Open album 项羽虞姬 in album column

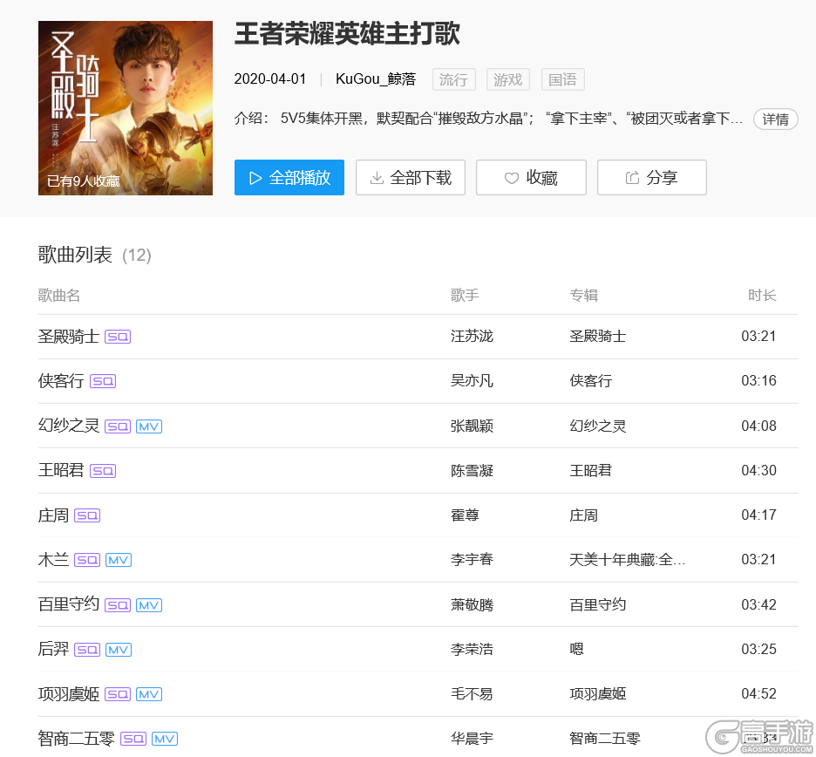point(597,693)
